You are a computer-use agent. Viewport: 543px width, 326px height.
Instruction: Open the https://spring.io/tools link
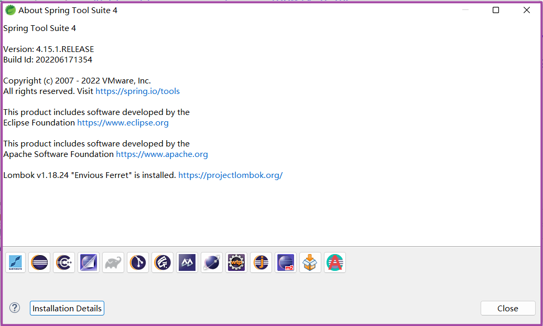137,91
